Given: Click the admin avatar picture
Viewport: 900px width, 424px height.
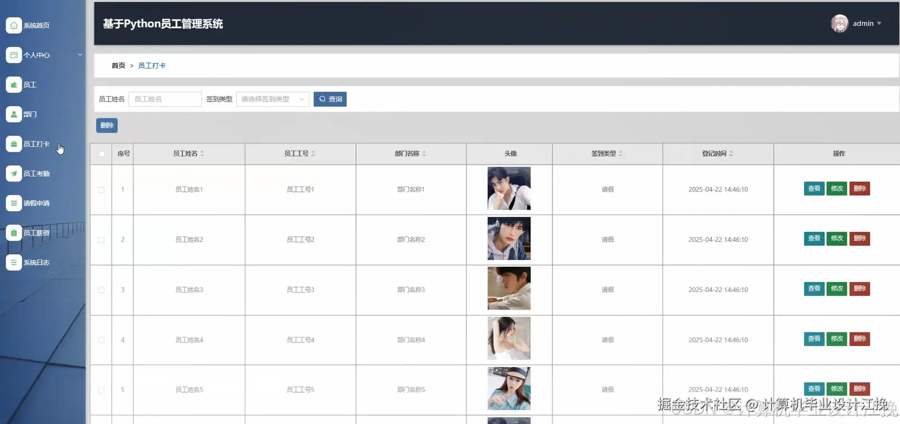Looking at the screenshot, I should tap(839, 24).
